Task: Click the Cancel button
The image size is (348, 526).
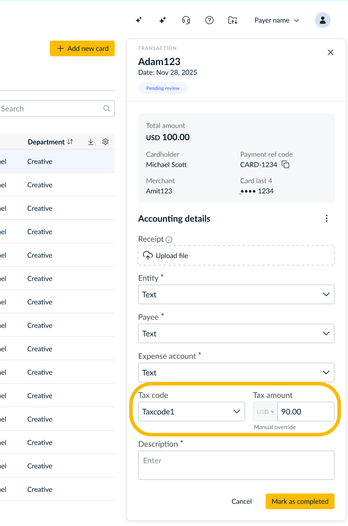Action: click(242, 501)
